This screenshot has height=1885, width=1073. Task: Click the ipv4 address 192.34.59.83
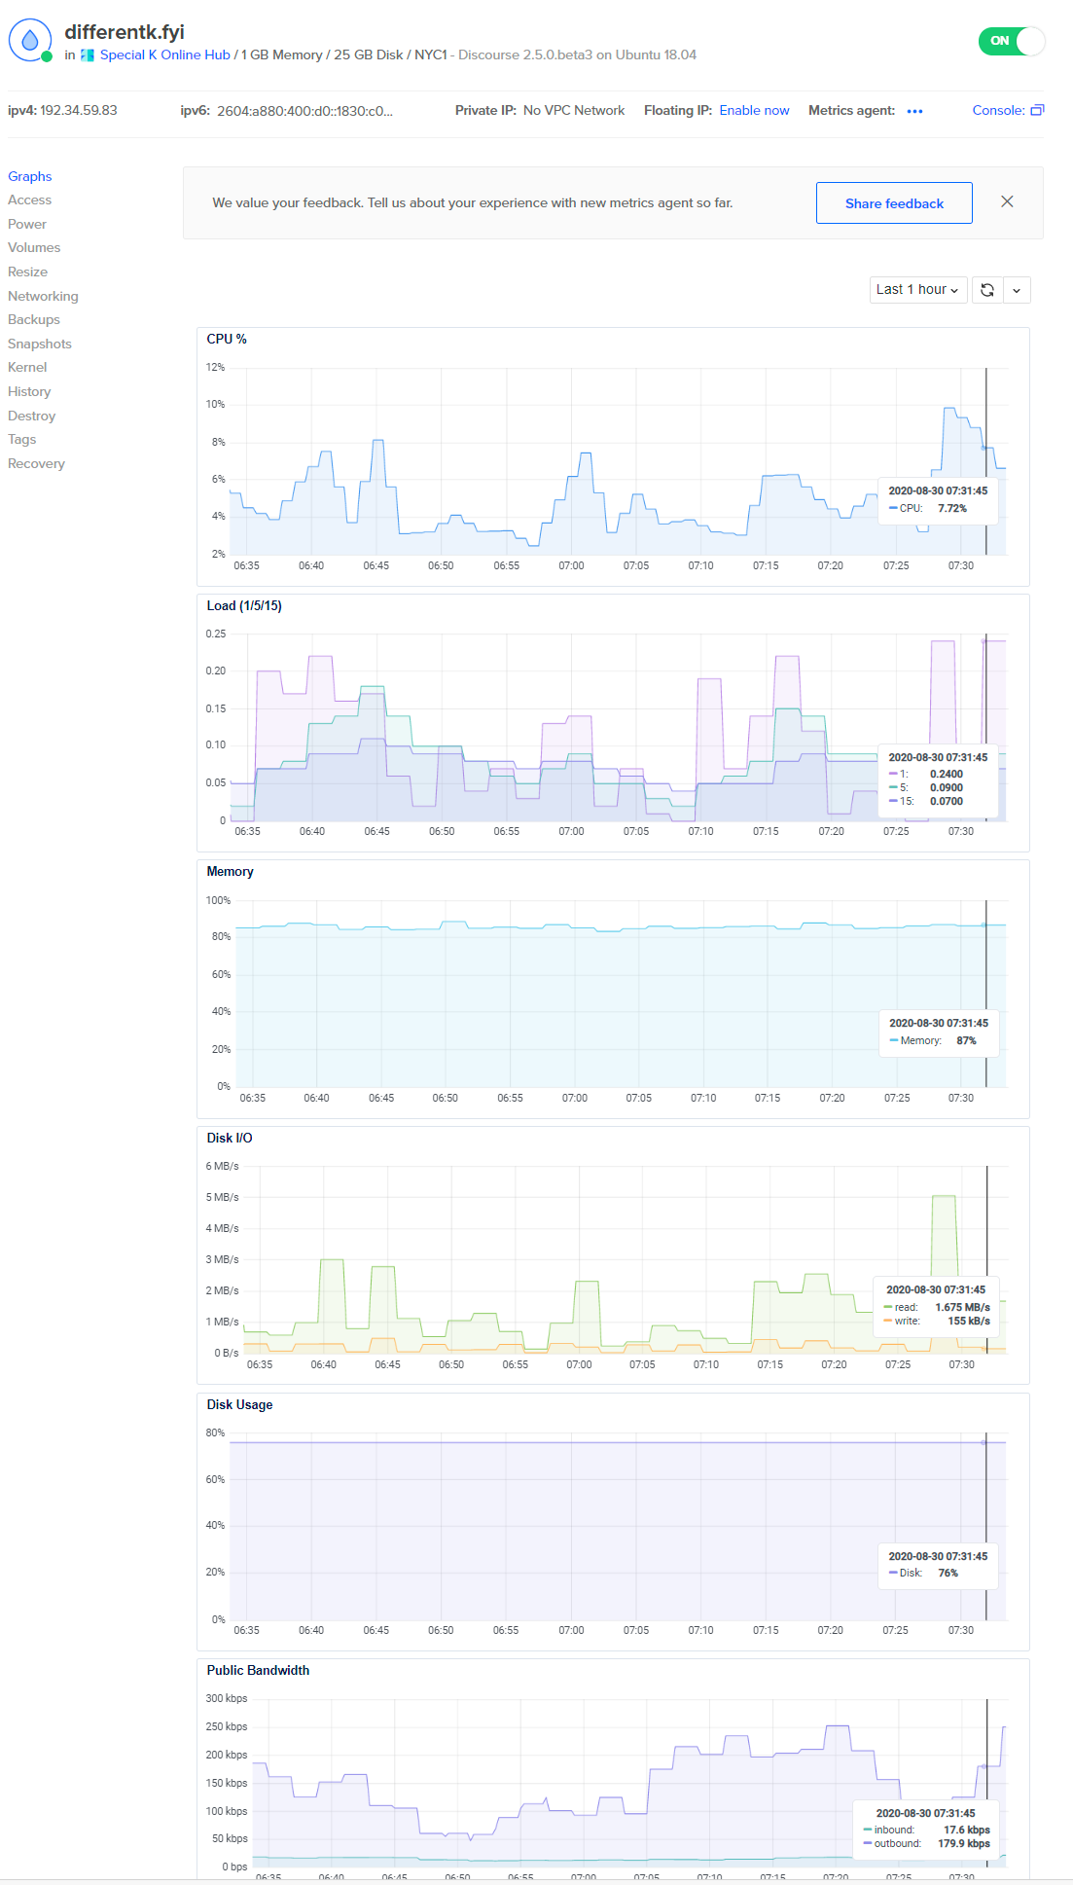pos(79,111)
